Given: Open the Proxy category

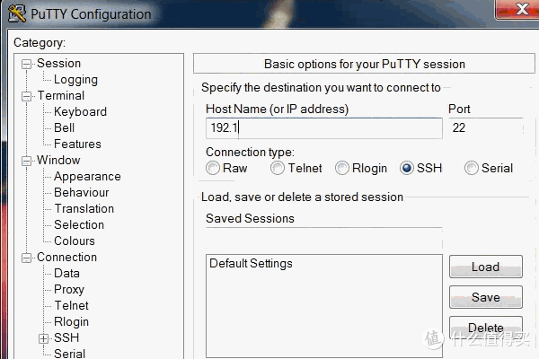Looking at the screenshot, I should (x=69, y=289).
